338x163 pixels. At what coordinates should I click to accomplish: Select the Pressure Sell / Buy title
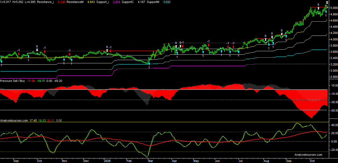point(12,81)
